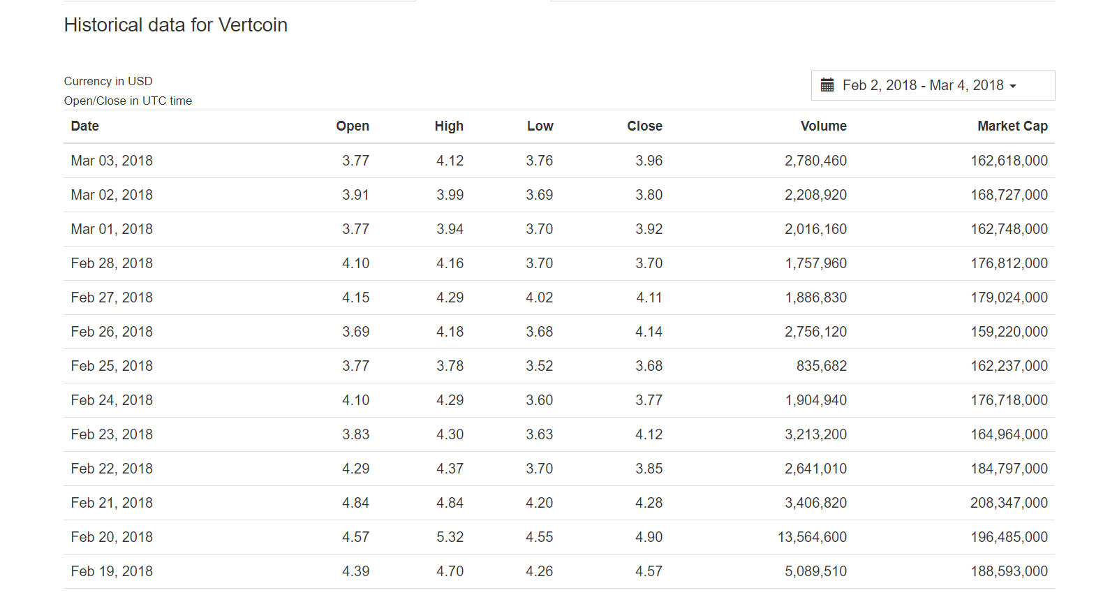Viewport: 1103px width, 595px height.
Task: Click volume 2,756,120 for Feb 26
Action: click(815, 332)
